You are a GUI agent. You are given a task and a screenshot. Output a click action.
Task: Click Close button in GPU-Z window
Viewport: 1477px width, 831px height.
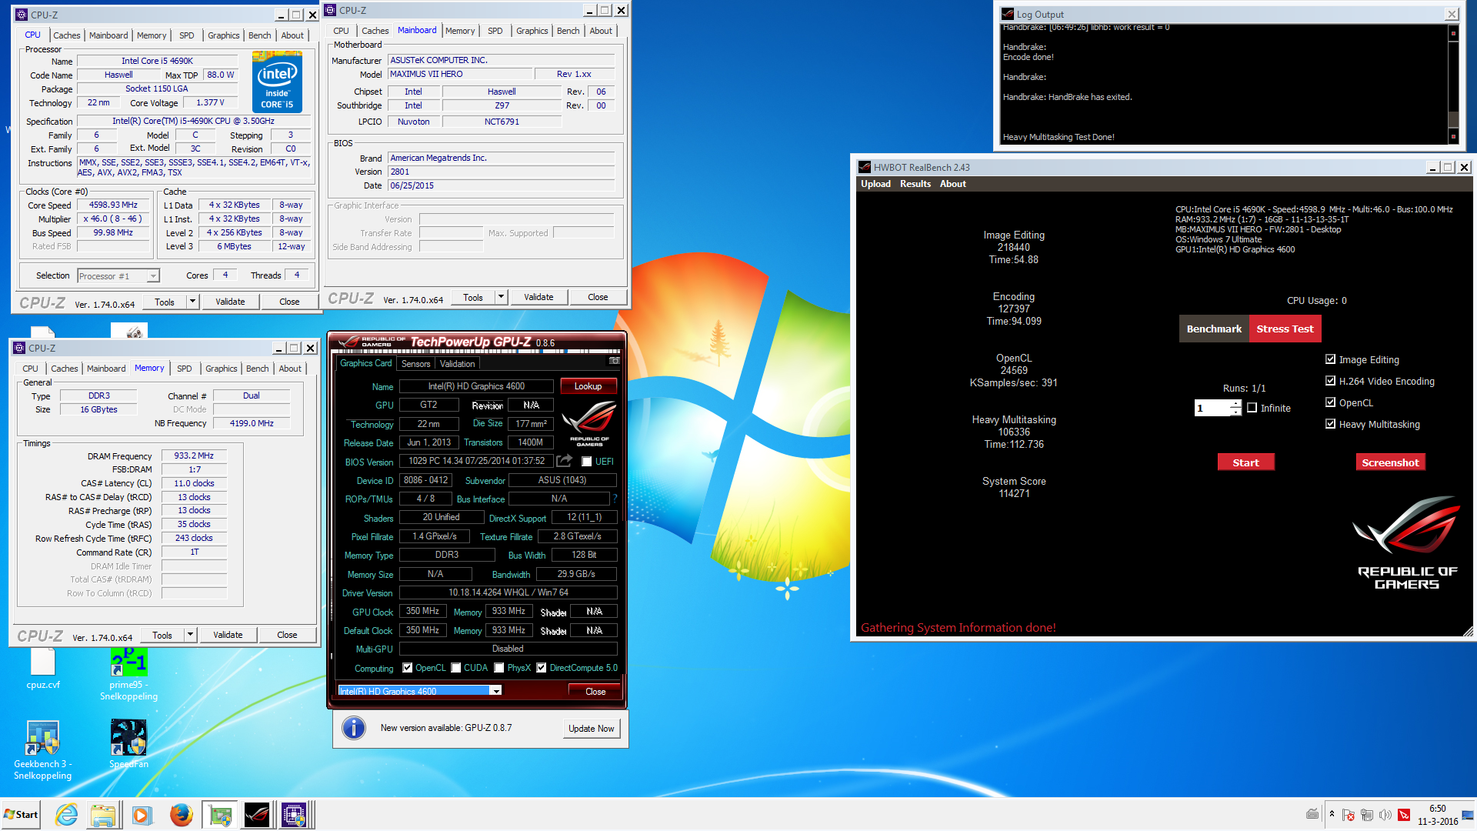coord(595,691)
